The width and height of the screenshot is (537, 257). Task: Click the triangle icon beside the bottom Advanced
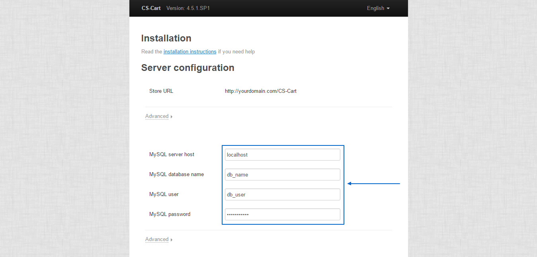(x=172, y=240)
